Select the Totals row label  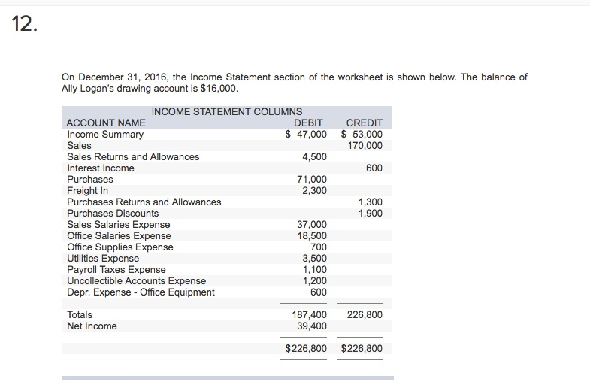pyautogui.click(x=80, y=314)
